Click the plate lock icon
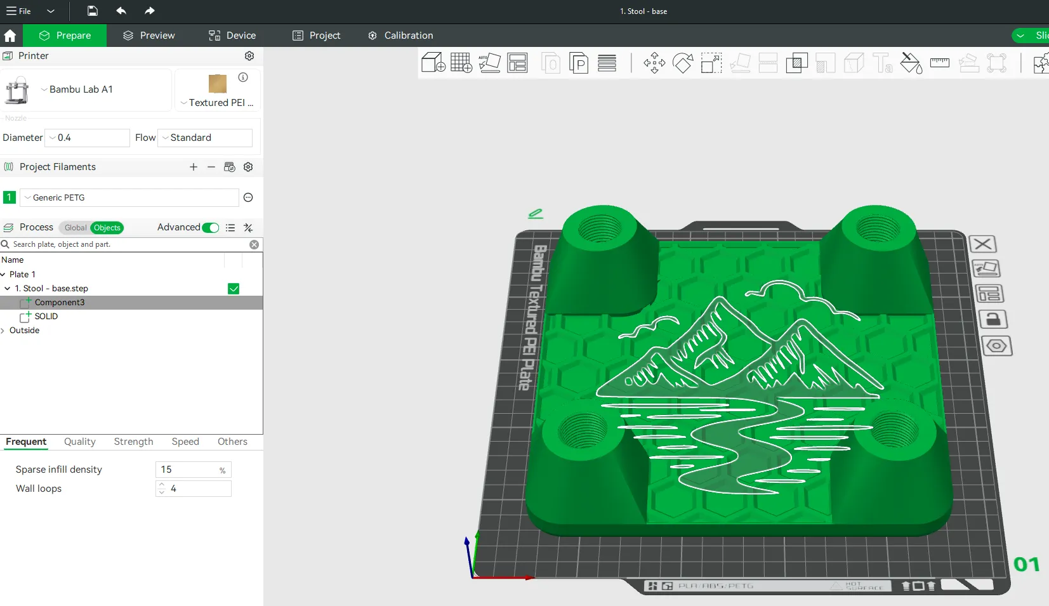 (993, 319)
